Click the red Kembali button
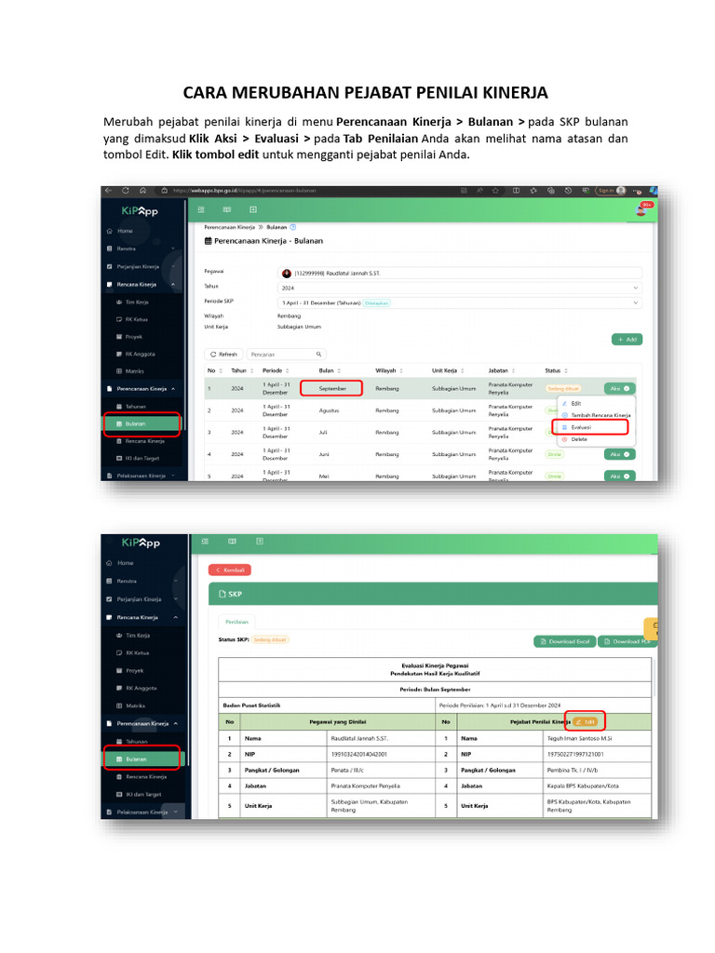Viewport: 715px width, 953px height. coord(230,570)
